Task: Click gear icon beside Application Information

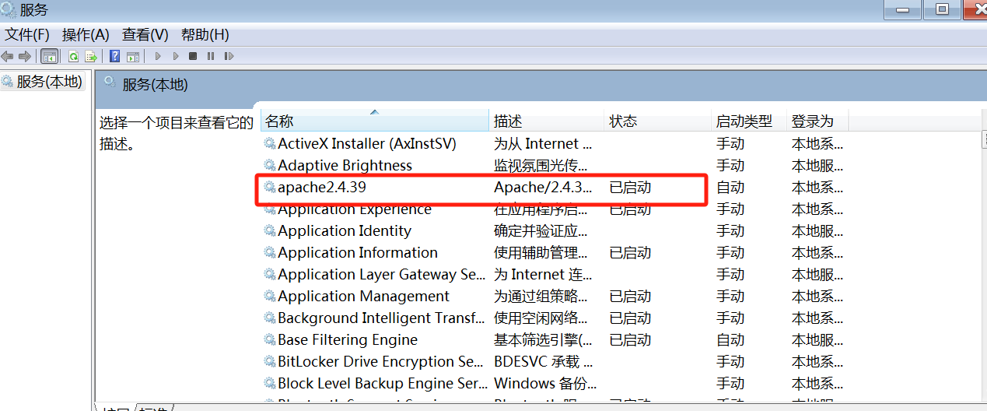Action: pos(270,252)
